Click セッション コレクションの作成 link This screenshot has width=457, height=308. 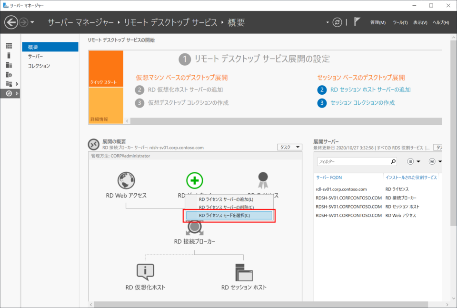click(x=363, y=103)
